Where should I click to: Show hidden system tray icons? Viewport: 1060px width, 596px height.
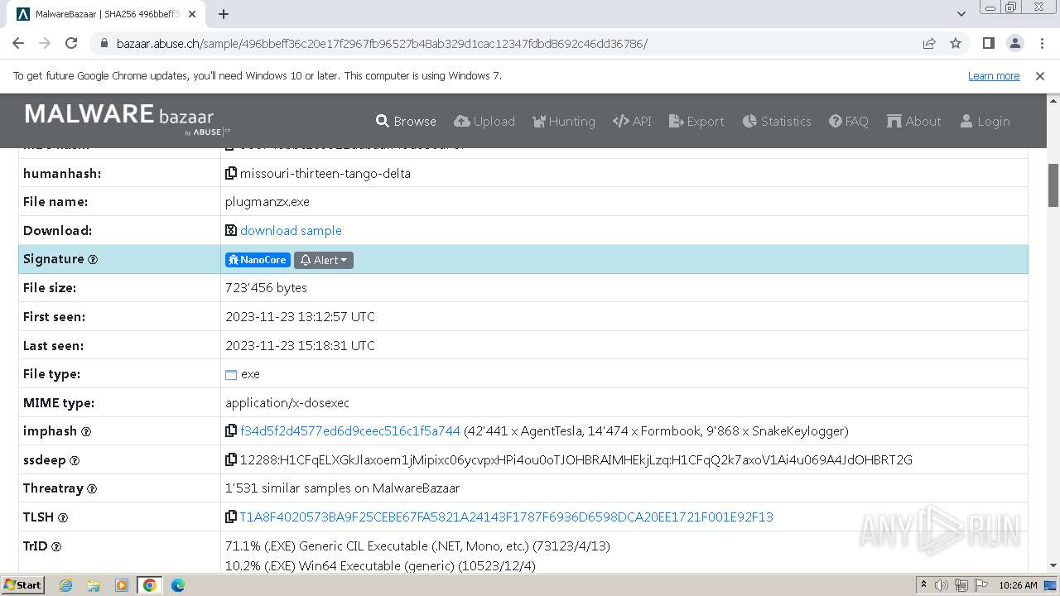pos(923,585)
